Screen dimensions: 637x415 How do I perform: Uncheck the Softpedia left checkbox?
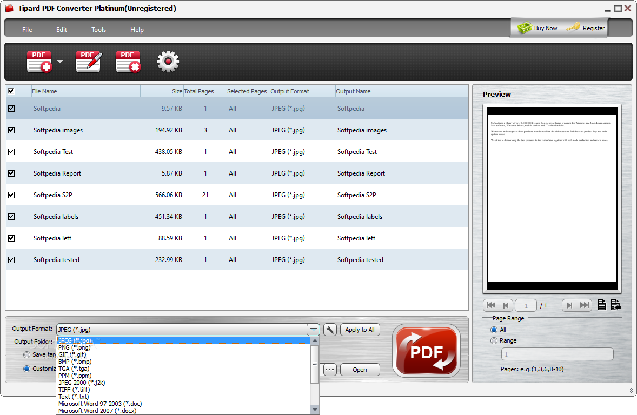point(11,238)
